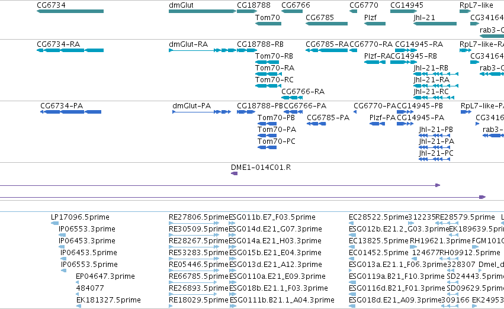504x309 pixels.
Task: Open the CG14945 gene feature
Action: [404, 11]
